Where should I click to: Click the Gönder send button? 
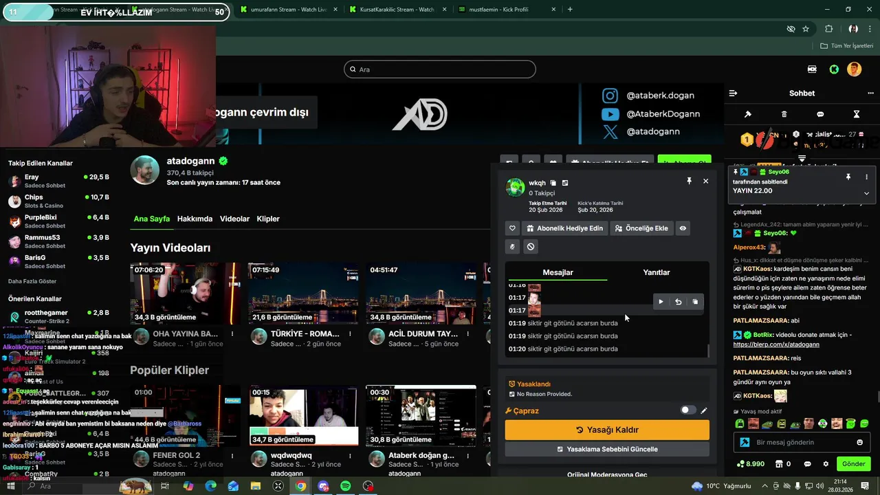[854, 464]
